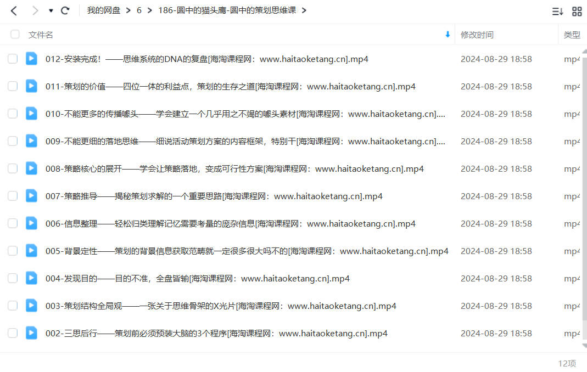The image size is (587, 372).
Task: Click video icon of 008-策略核心的展开 file
Action: tap(31, 168)
